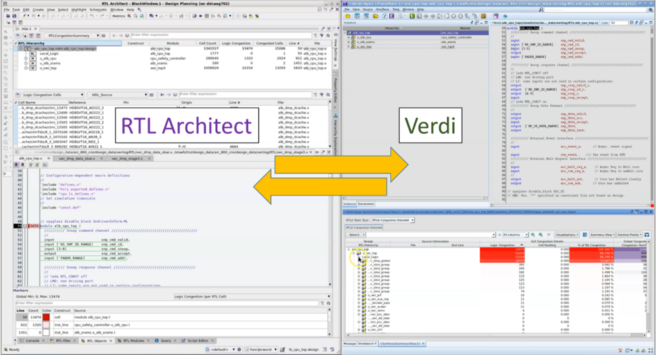The height and width of the screenshot is (355, 656).
Task: Switch to OneSearch tab in Verdi
Action: 366,343
